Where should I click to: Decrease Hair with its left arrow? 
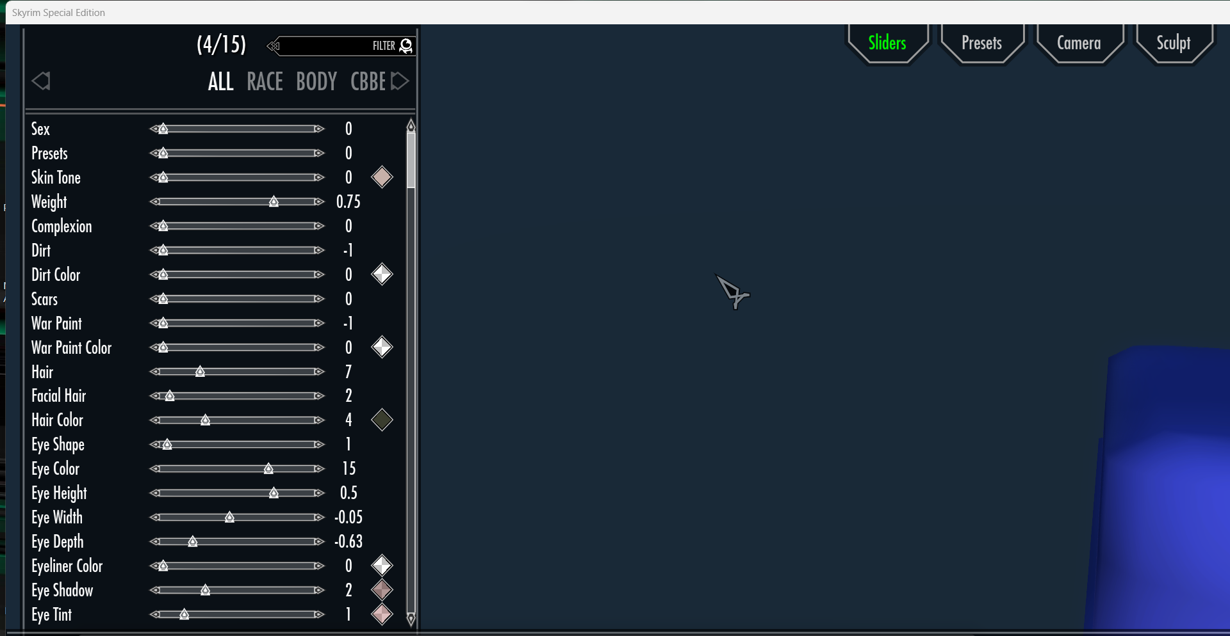pyautogui.click(x=154, y=372)
